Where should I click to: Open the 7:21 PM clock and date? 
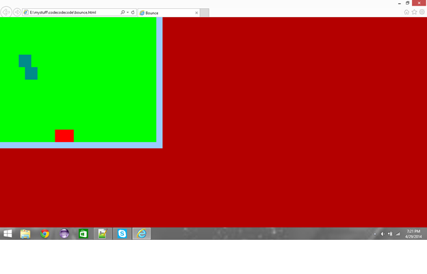point(413,234)
